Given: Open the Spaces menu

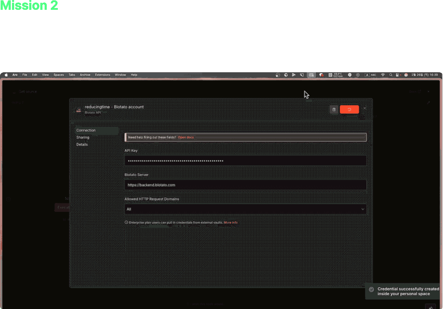Looking at the screenshot, I should [x=59, y=75].
